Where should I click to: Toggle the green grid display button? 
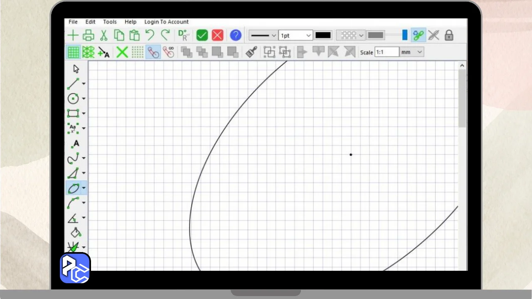point(74,52)
